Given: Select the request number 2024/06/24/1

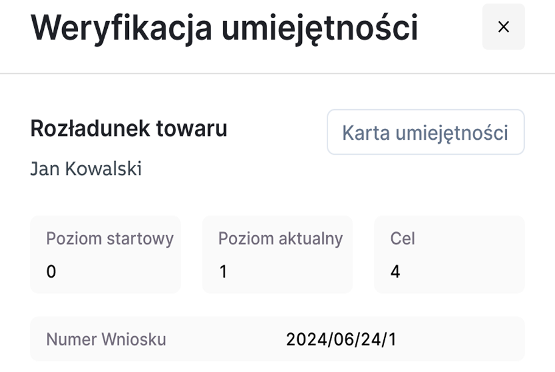Looking at the screenshot, I should tap(341, 339).
